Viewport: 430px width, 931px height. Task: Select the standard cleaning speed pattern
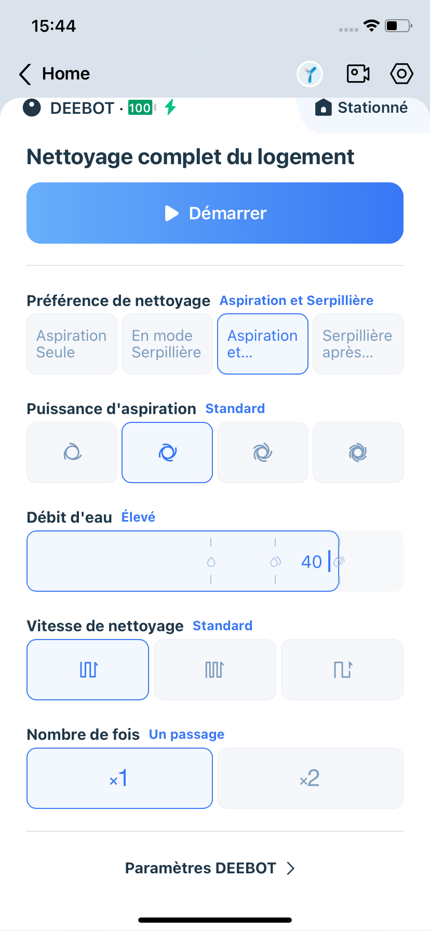[88, 670]
